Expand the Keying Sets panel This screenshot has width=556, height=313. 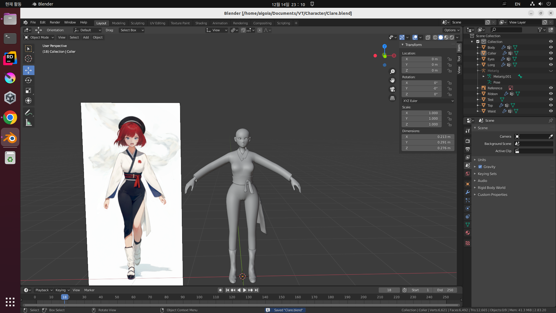tap(487, 174)
